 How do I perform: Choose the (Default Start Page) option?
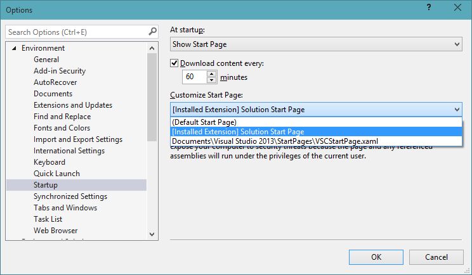pyautogui.click(x=204, y=122)
